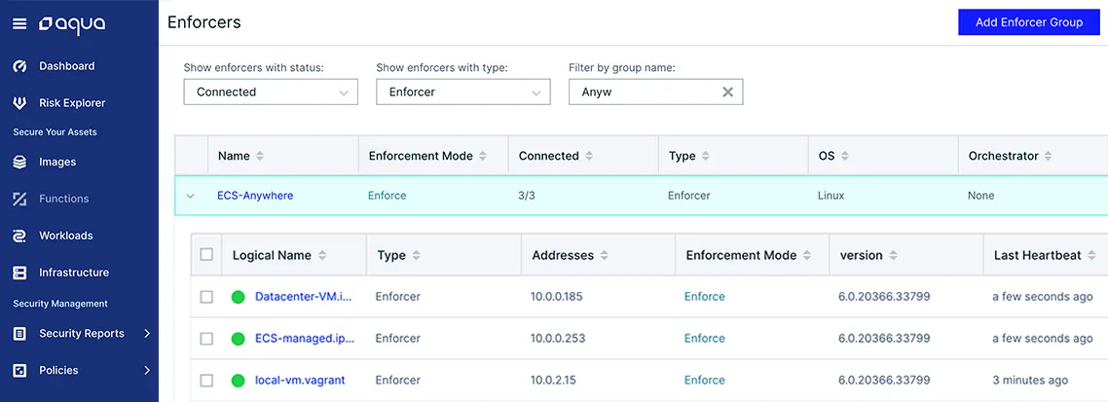Select the local-vm.vagrant row checkbox
Viewport: 1108px width, 402px height.
pos(206,381)
